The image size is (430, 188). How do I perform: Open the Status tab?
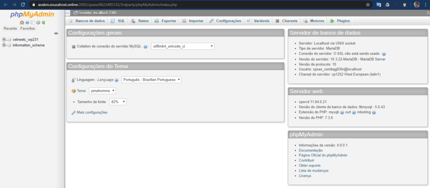click(140, 21)
